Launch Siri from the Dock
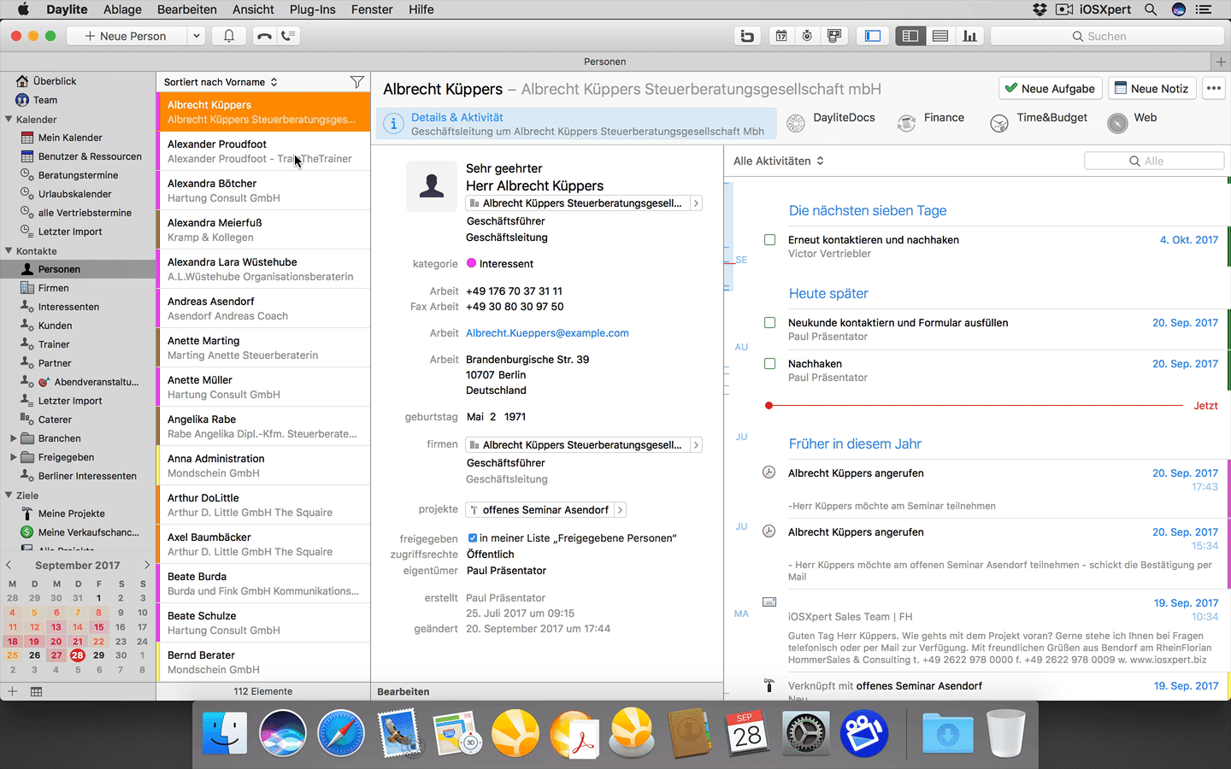 (282, 734)
